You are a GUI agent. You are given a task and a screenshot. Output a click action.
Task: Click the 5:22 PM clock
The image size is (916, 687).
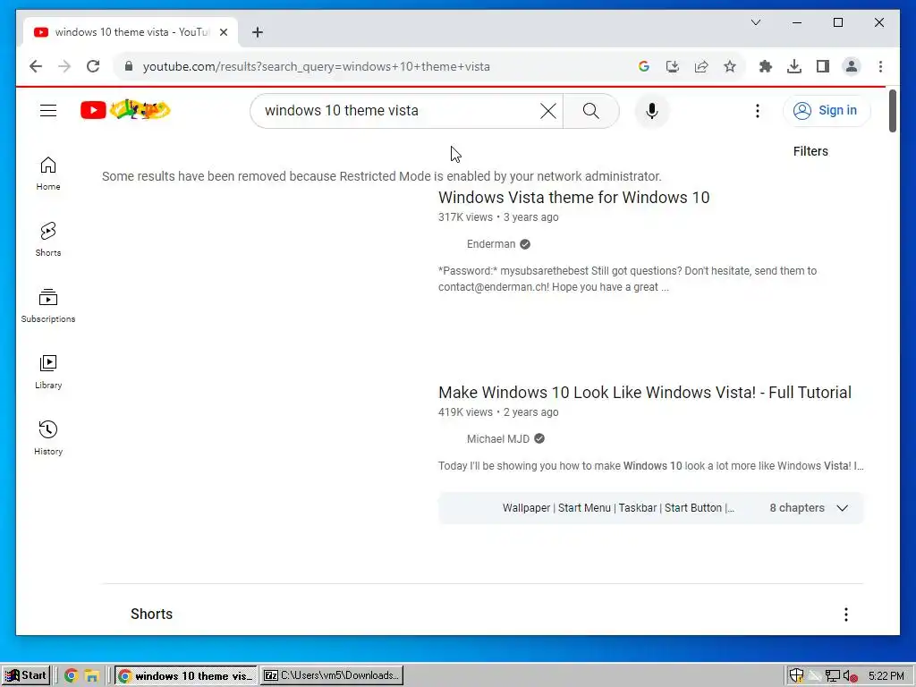point(886,676)
